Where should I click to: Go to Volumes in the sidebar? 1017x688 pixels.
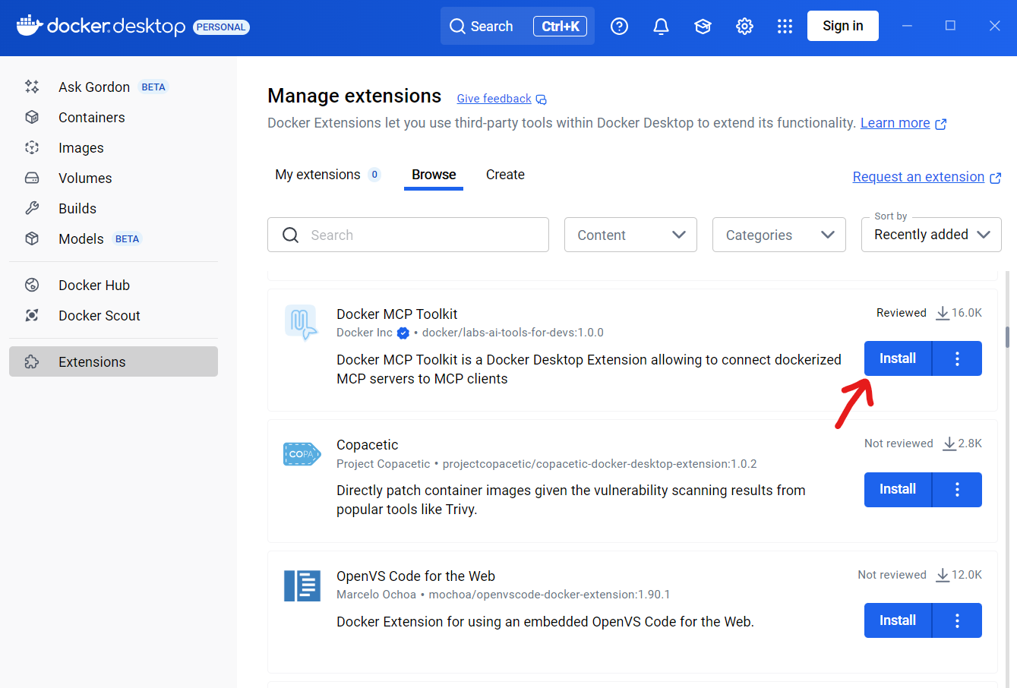pos(113,178)
